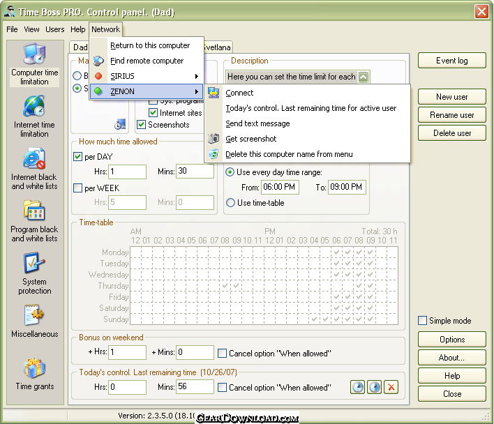Open the Event log

451,61
